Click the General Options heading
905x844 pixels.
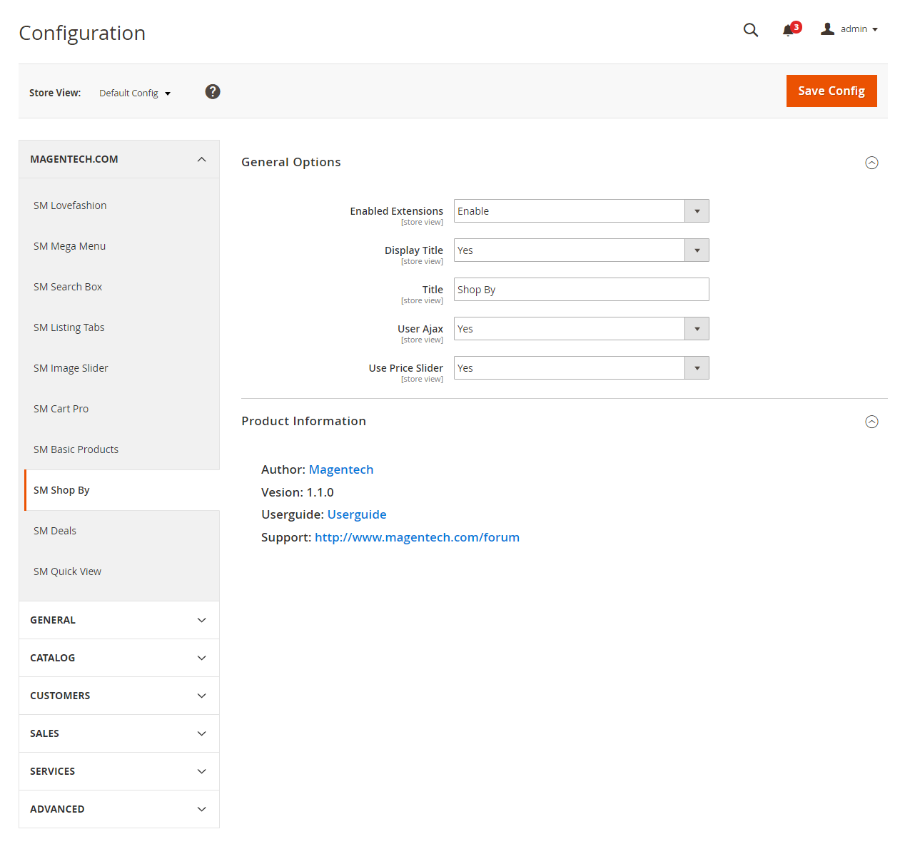pyautogui.click(x=291, y=162)
